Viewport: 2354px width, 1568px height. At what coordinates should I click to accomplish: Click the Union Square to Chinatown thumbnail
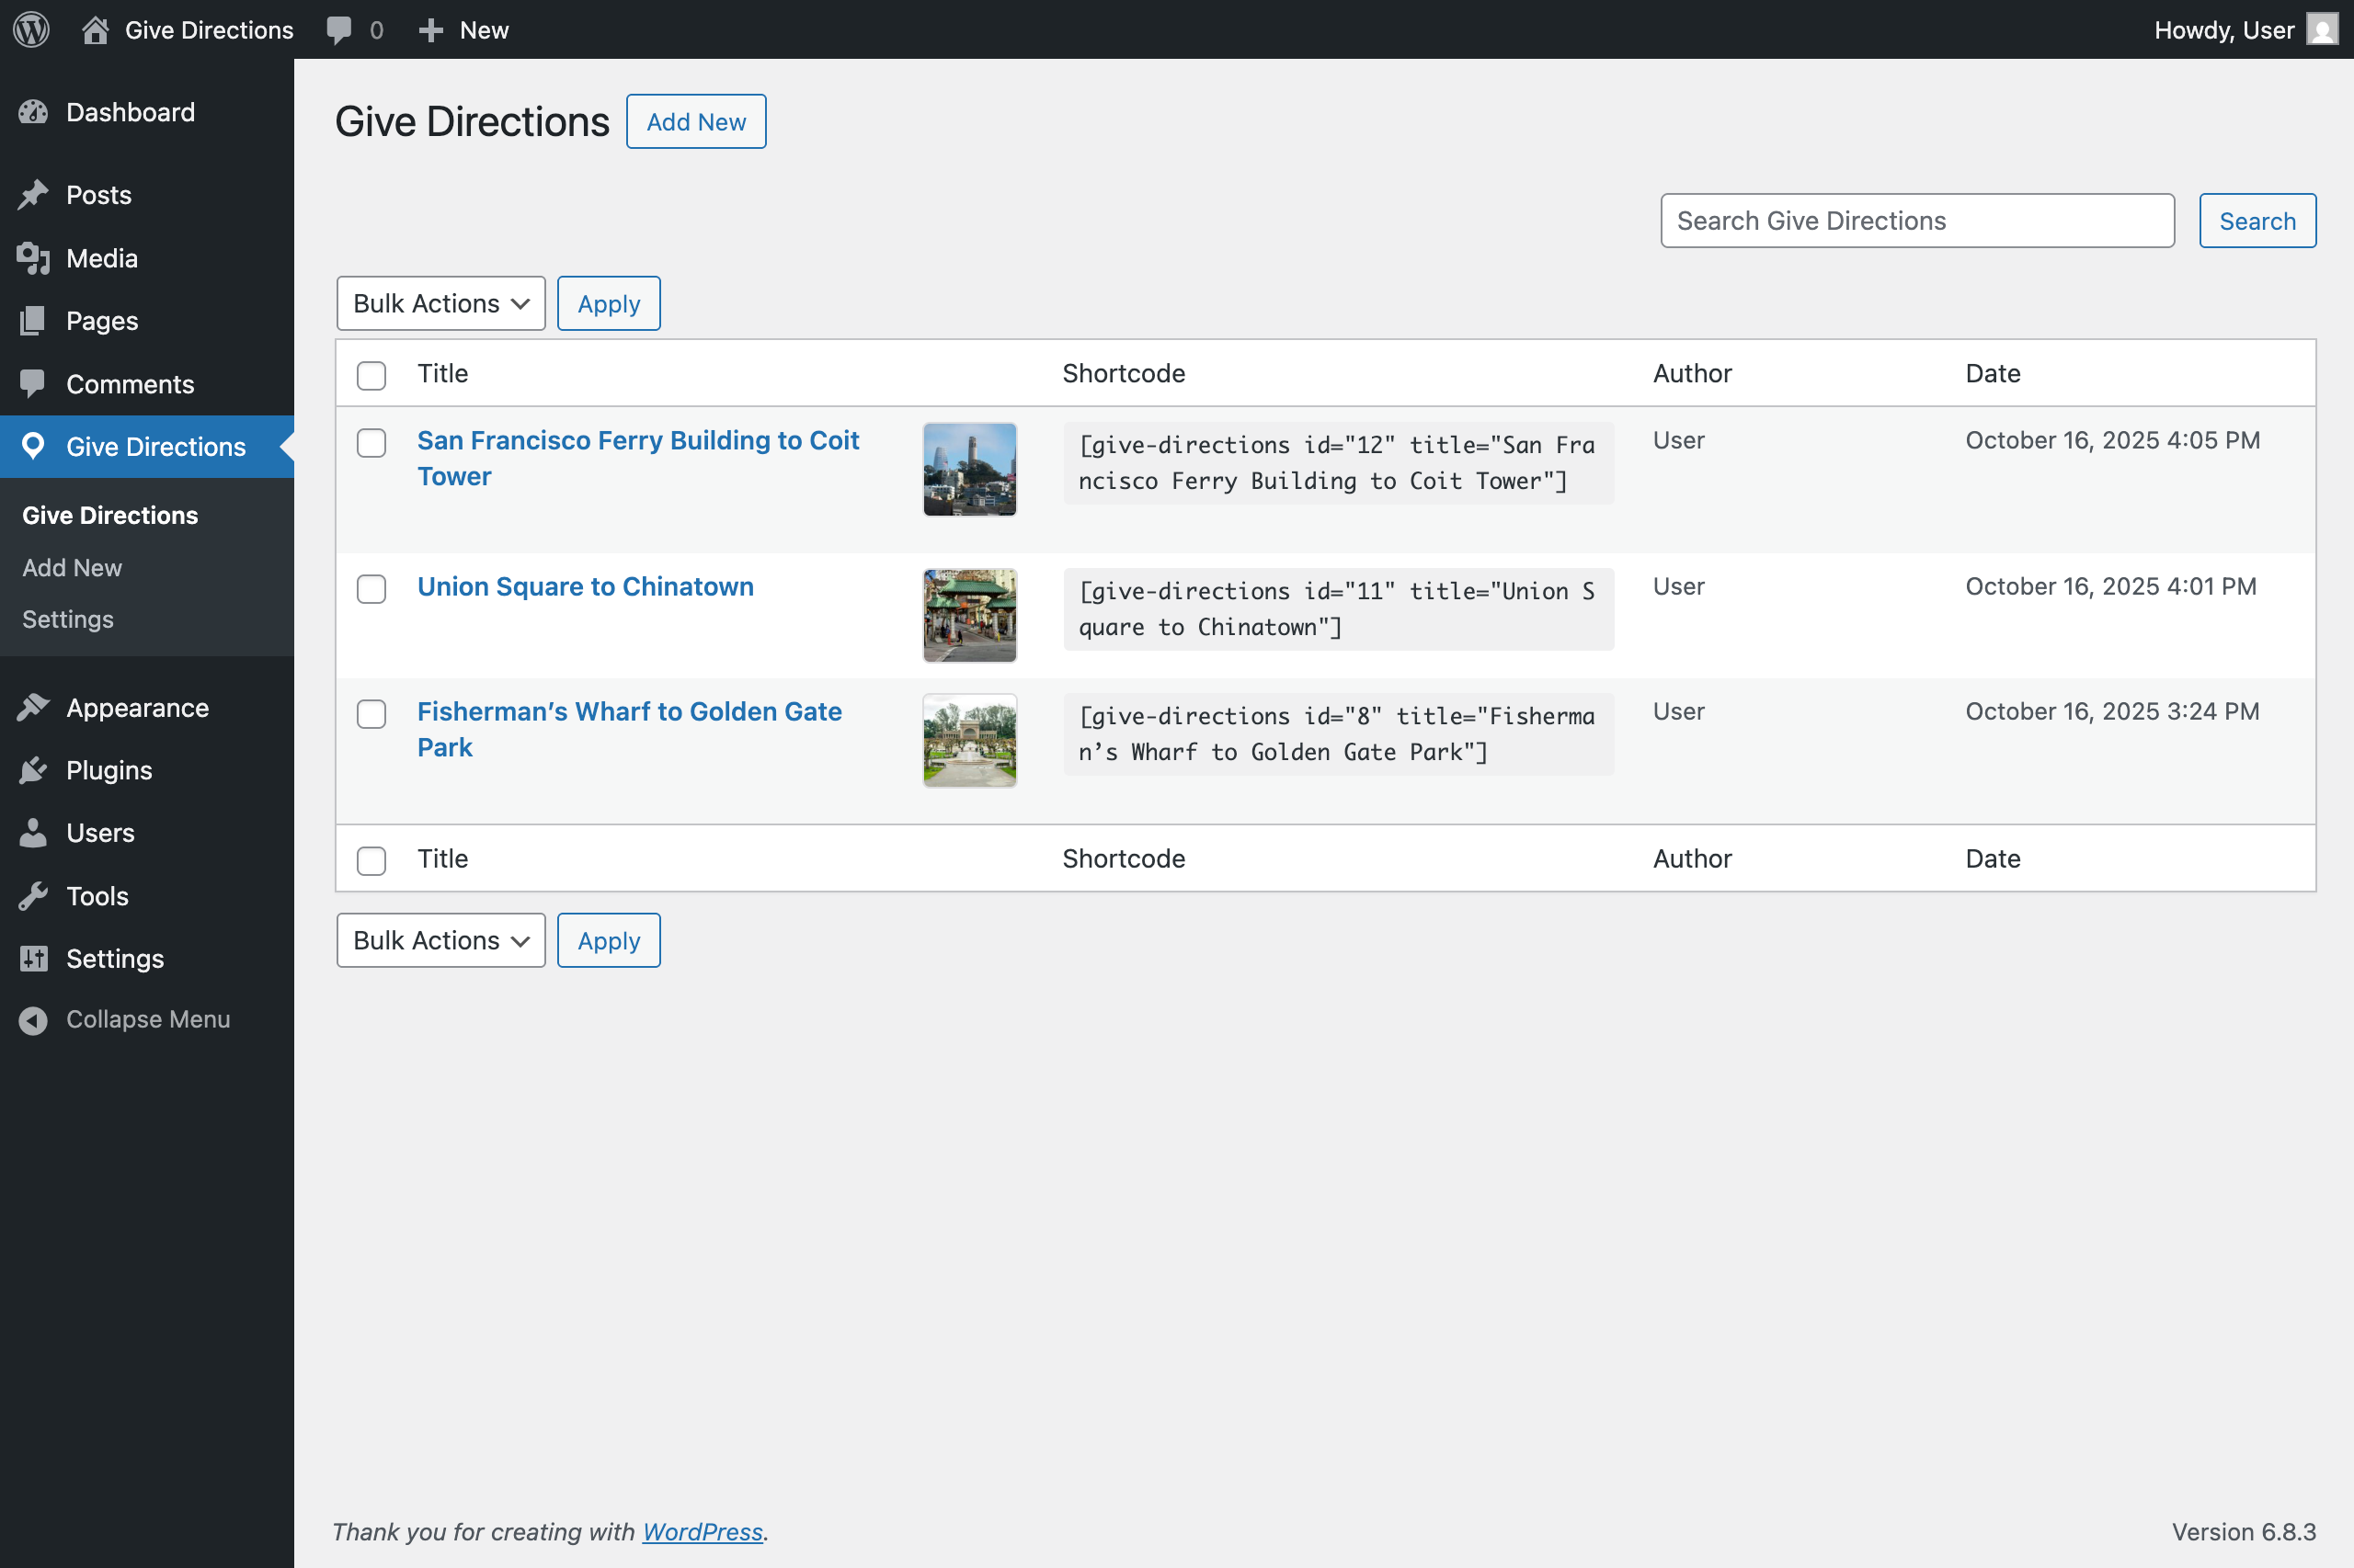pyautogui.click(x=967, y=614)
